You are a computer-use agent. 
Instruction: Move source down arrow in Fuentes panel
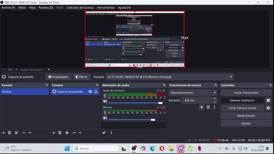coord(80,133)
